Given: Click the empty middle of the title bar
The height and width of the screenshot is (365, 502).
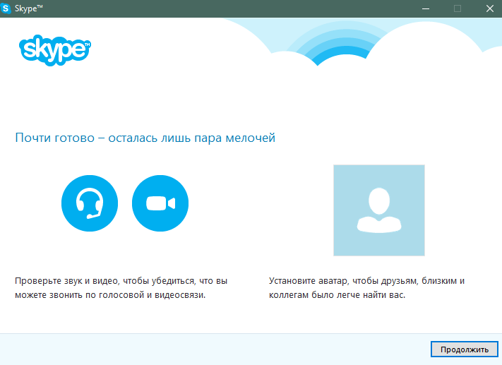Looking at the screenshot, I should [x=230, y=8].
